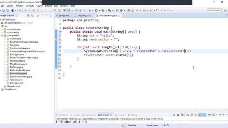228x128 pixels.
Task: Click the Terminate console stop icon
Action: [x=174, y=115]
